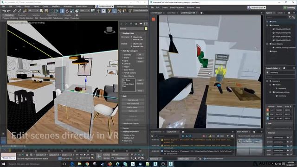Screen dimensions: 297x167
Task: Open the Create tab plus icon in command panel
Action: (x=121, y=24)
